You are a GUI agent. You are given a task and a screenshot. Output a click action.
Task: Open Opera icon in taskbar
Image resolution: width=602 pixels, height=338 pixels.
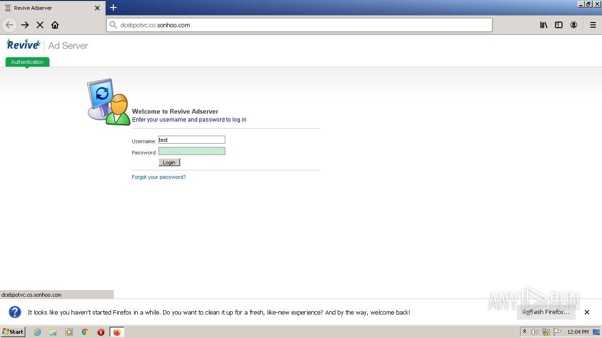101,332
